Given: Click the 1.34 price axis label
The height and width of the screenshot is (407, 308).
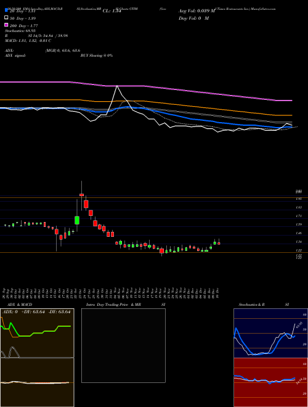Looking at the screenshot, I should tap(298, 242).
